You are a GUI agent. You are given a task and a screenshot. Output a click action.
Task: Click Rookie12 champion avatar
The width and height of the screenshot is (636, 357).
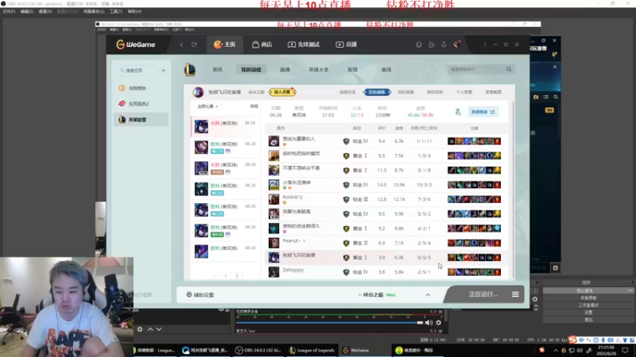[273, 199]
